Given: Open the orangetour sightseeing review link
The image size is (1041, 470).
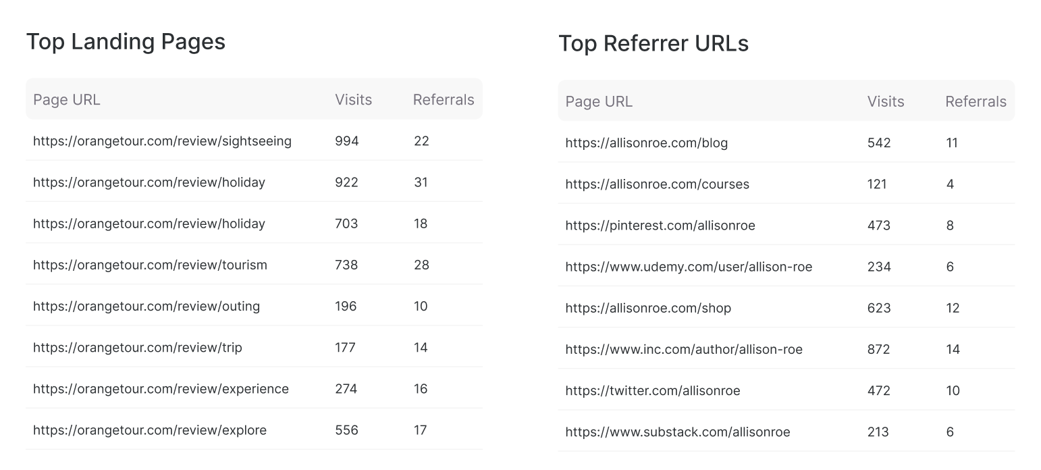Looking at the screenshot, I should point(162,141).
